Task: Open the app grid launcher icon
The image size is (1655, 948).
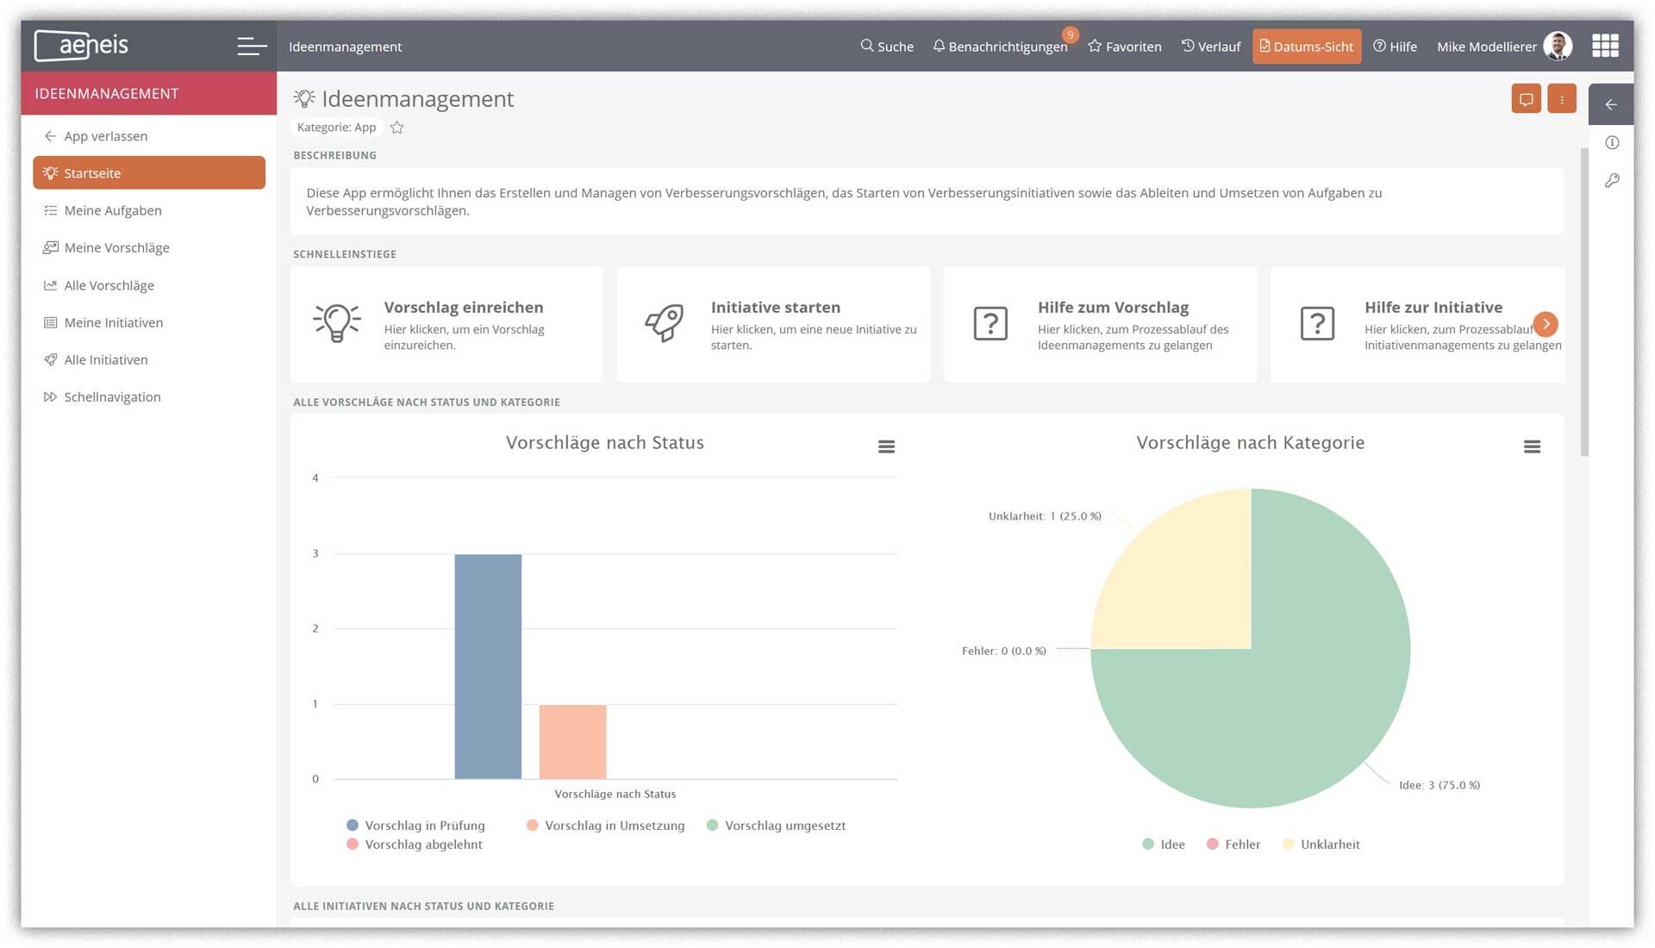Action: point(1604,46)
